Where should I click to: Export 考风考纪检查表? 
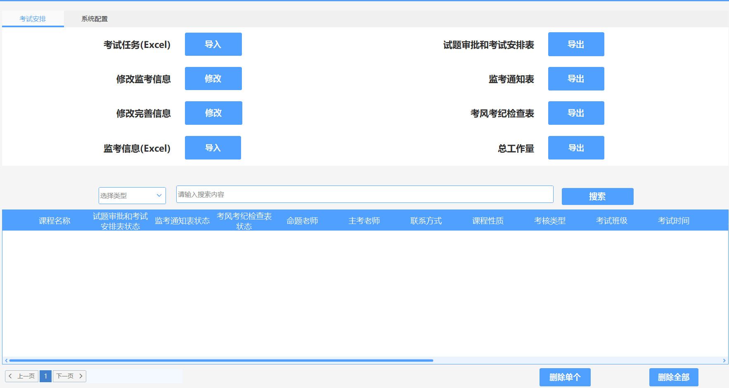(x=576, y=113)
